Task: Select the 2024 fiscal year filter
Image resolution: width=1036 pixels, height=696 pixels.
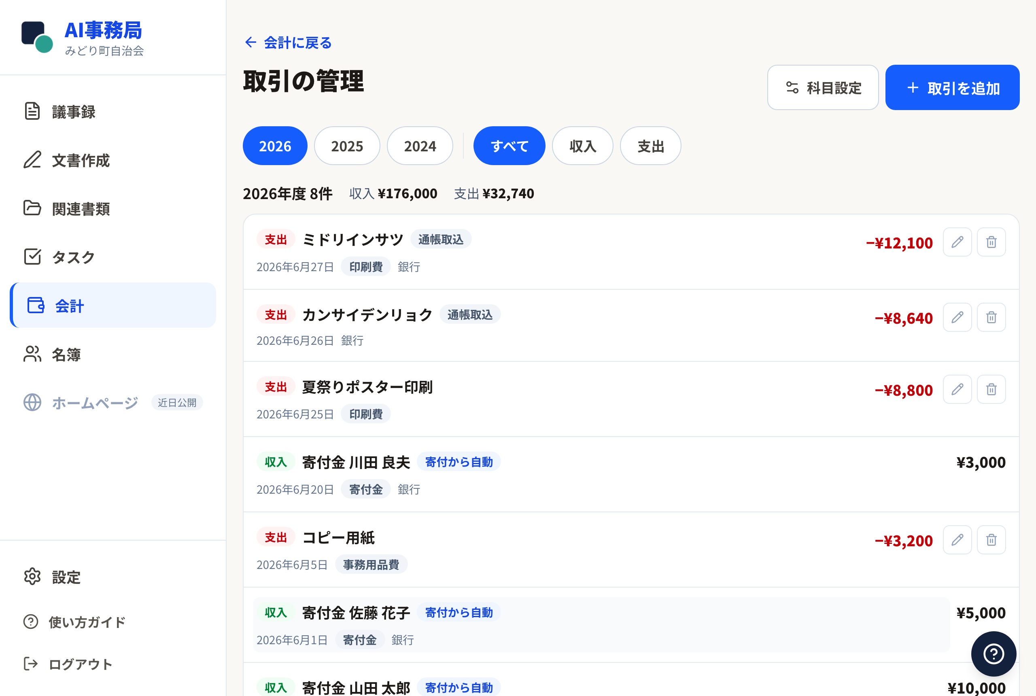Action: point(420,146)
